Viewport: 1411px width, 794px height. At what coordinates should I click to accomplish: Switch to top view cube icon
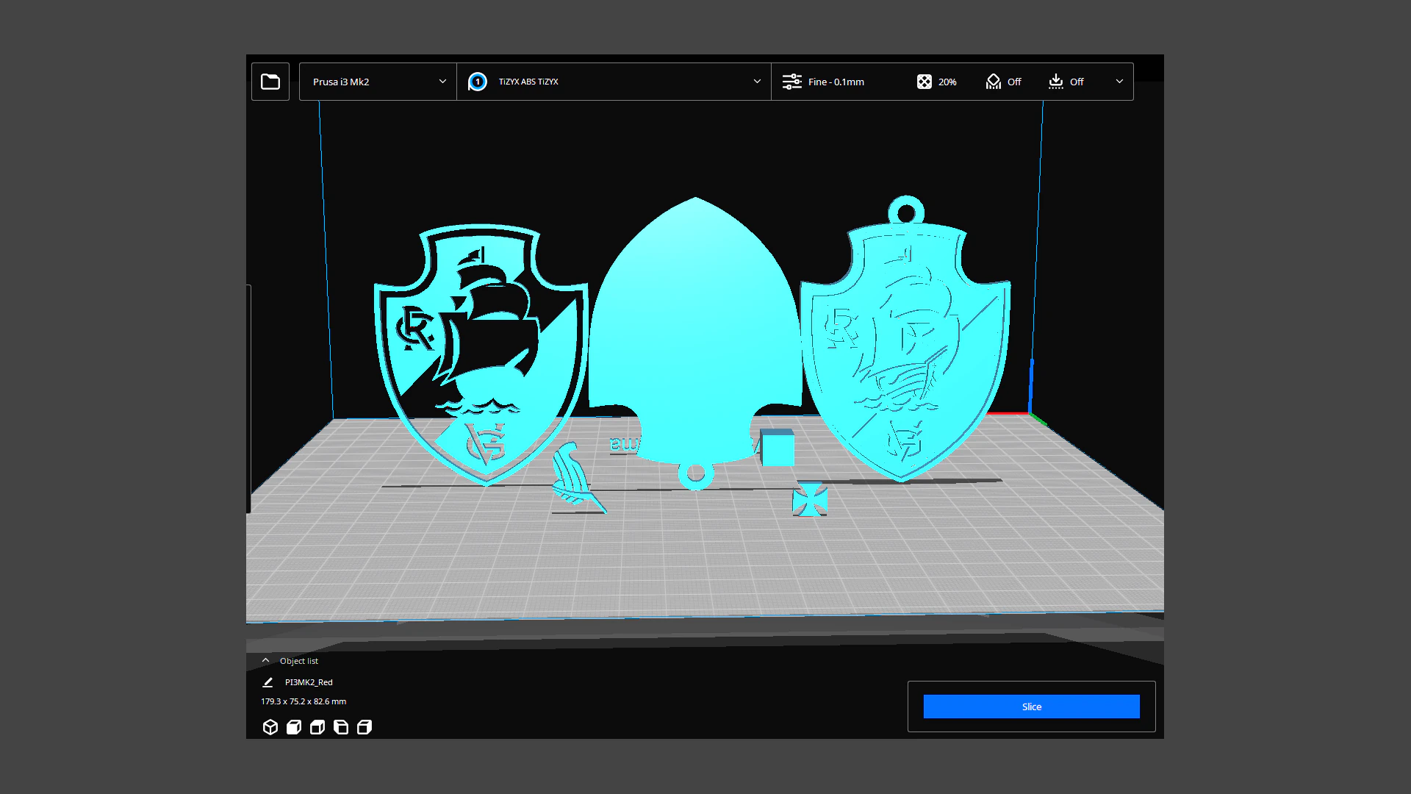point(317,727)
